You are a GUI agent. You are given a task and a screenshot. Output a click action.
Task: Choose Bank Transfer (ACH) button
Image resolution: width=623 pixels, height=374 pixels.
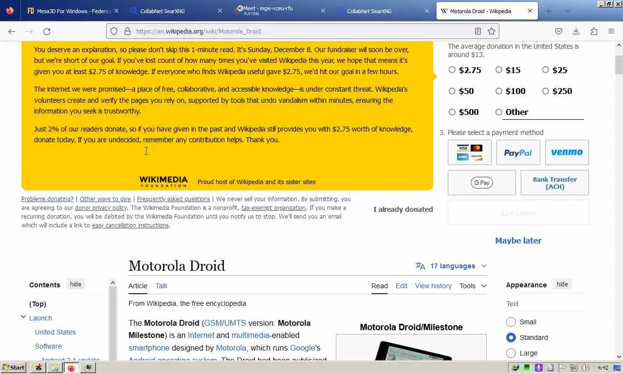(x=555, y=183)
